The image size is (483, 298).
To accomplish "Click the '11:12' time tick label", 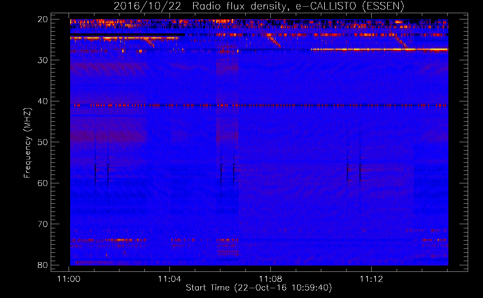I will (x=371, y=279).
